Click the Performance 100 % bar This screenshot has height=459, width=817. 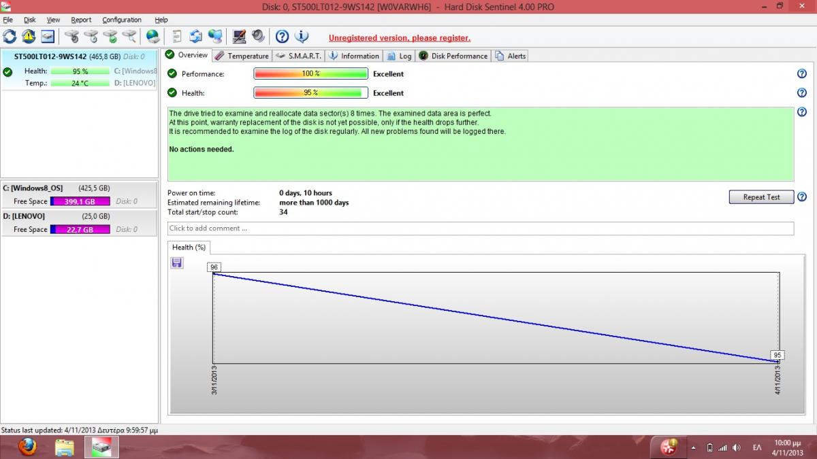click(x=311, y=73)
